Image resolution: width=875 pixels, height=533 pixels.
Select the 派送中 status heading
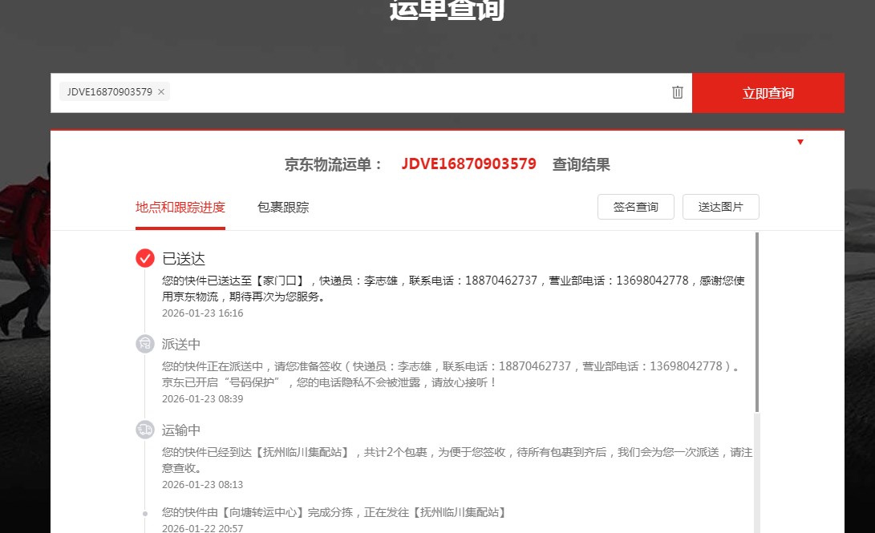coord(181,345)
